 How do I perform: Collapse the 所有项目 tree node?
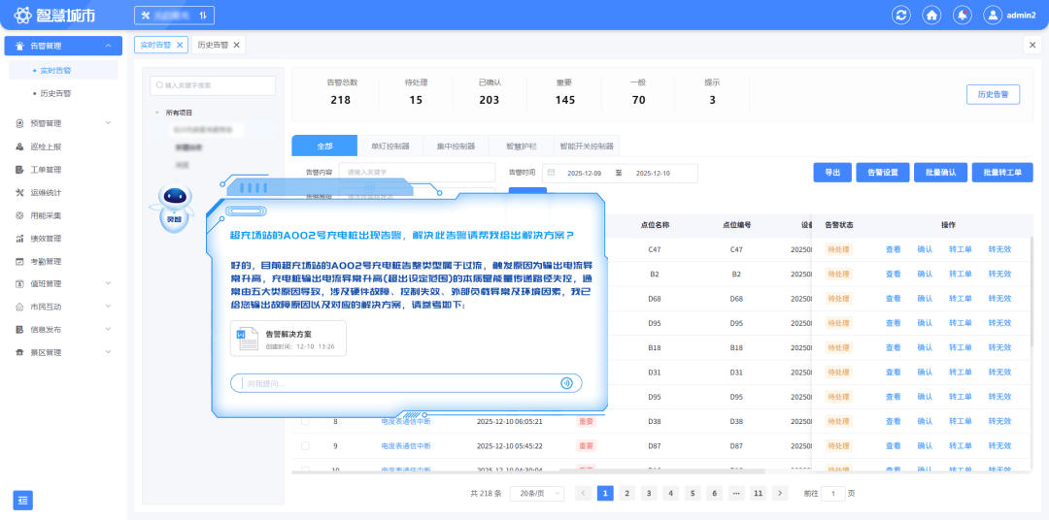click(x=158, y=113)
